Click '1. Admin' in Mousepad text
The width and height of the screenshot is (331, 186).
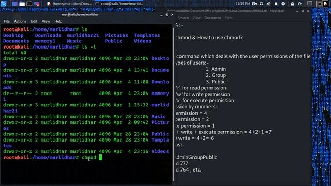[216, 69]
